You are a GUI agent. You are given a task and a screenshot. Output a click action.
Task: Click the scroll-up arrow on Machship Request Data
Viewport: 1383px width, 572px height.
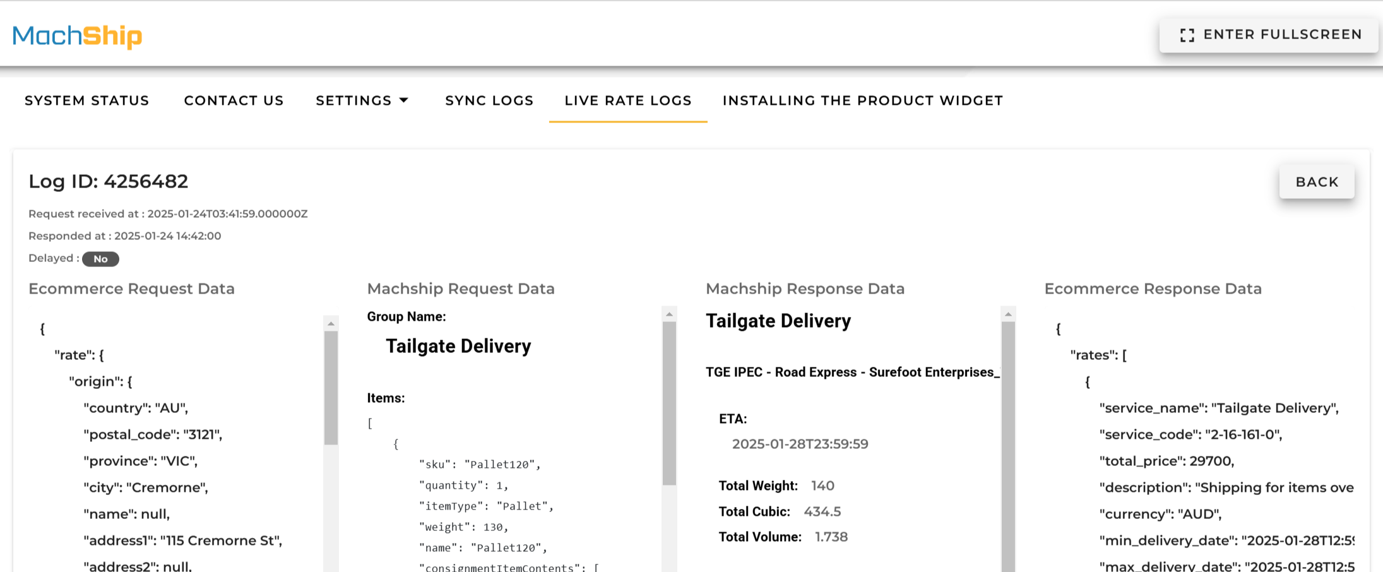point(668,314)
